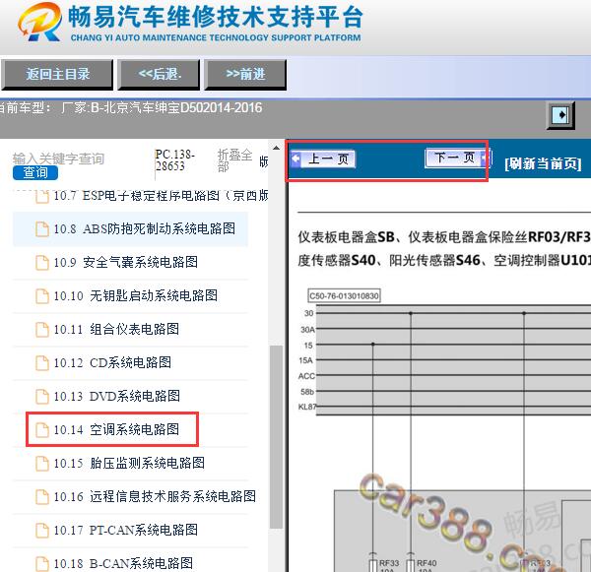Open 10.16 远程信息技术服务系统电路图

tap(155, 496)
